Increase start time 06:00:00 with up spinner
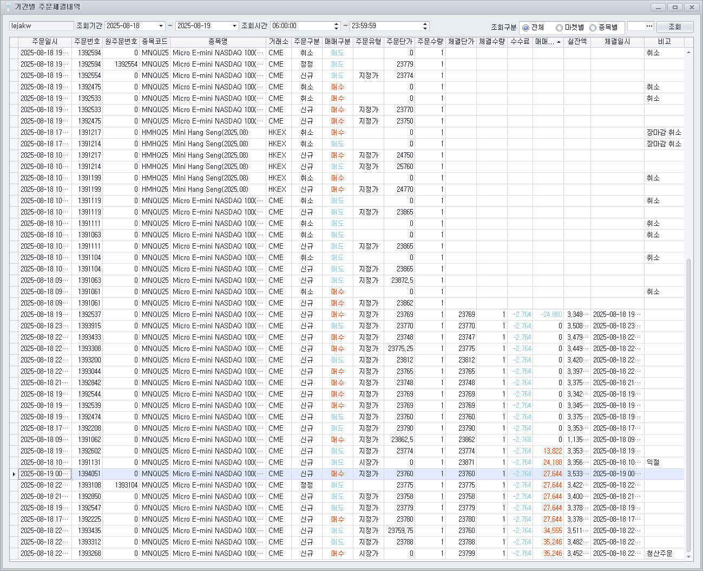Image resolution: width=703 pixels, height=571 pixels. click(x=337, y=24)
